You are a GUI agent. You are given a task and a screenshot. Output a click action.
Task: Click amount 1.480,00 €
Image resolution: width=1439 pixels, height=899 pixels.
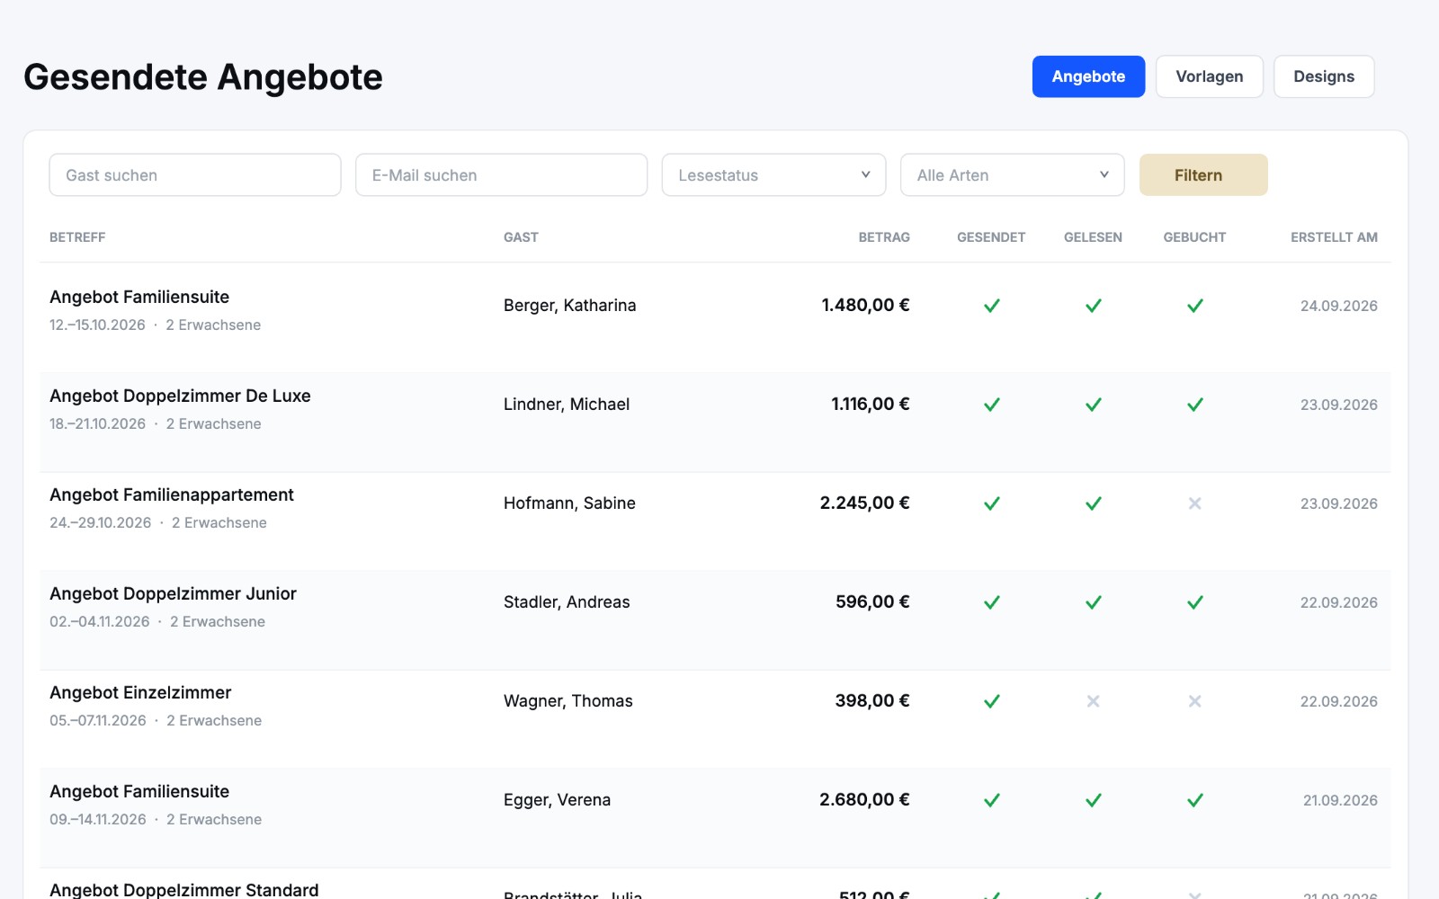coord(865,306)
